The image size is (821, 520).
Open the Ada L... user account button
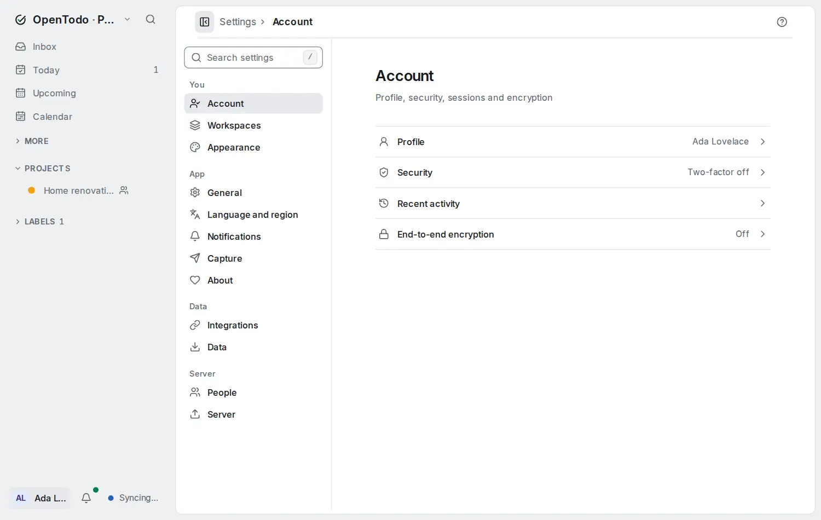[x=39, y=498]
